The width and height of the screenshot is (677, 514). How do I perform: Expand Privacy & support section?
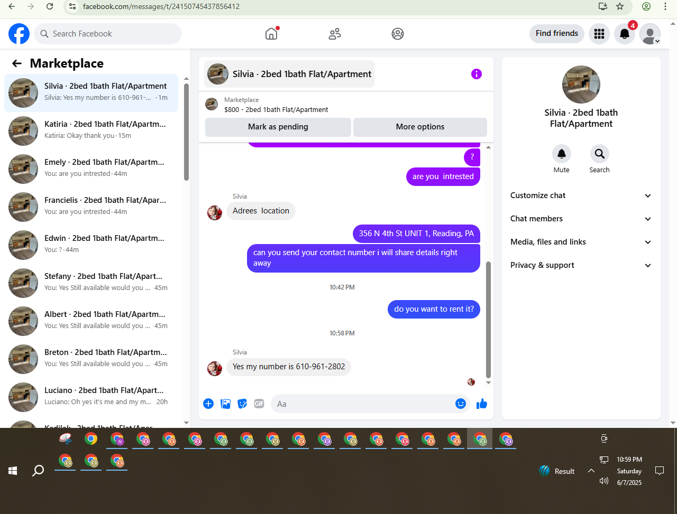581,265
